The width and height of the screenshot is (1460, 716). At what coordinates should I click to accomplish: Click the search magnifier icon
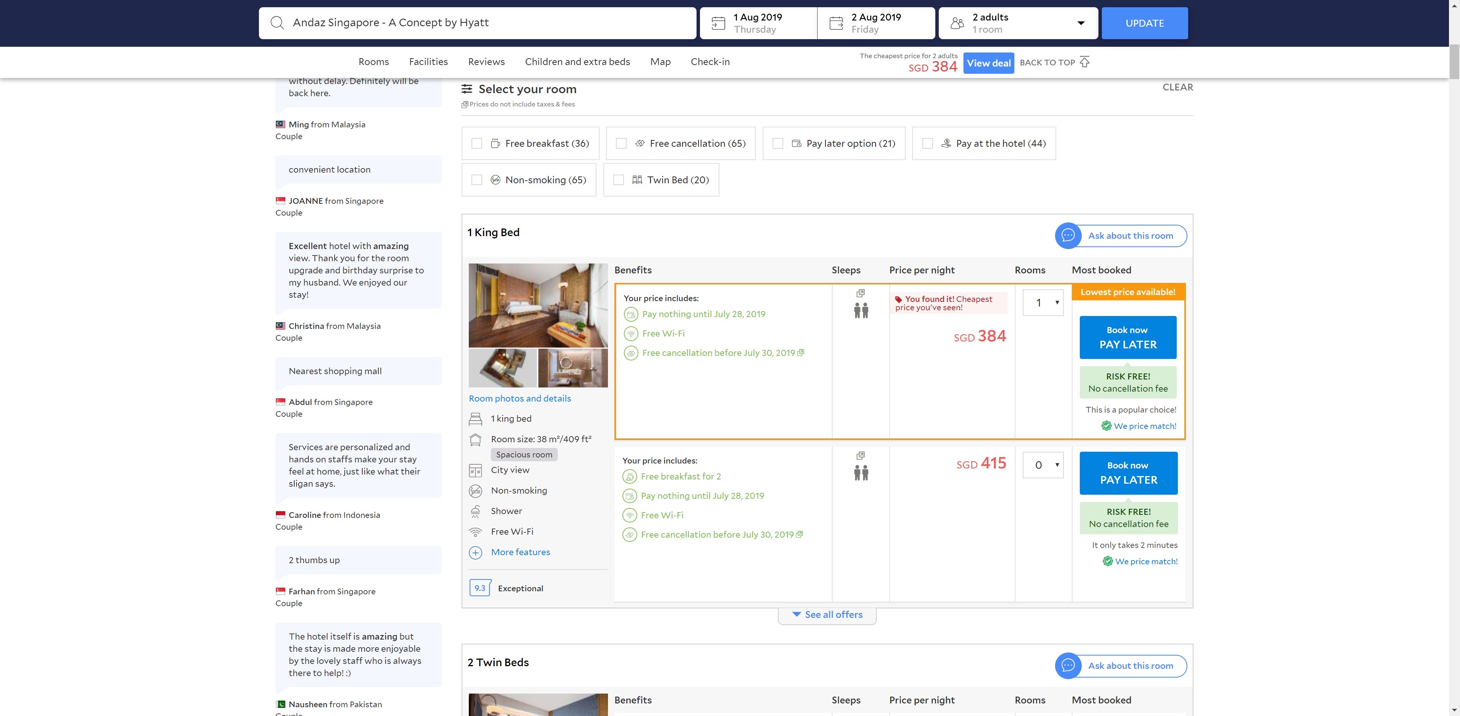tap(277, 23)
